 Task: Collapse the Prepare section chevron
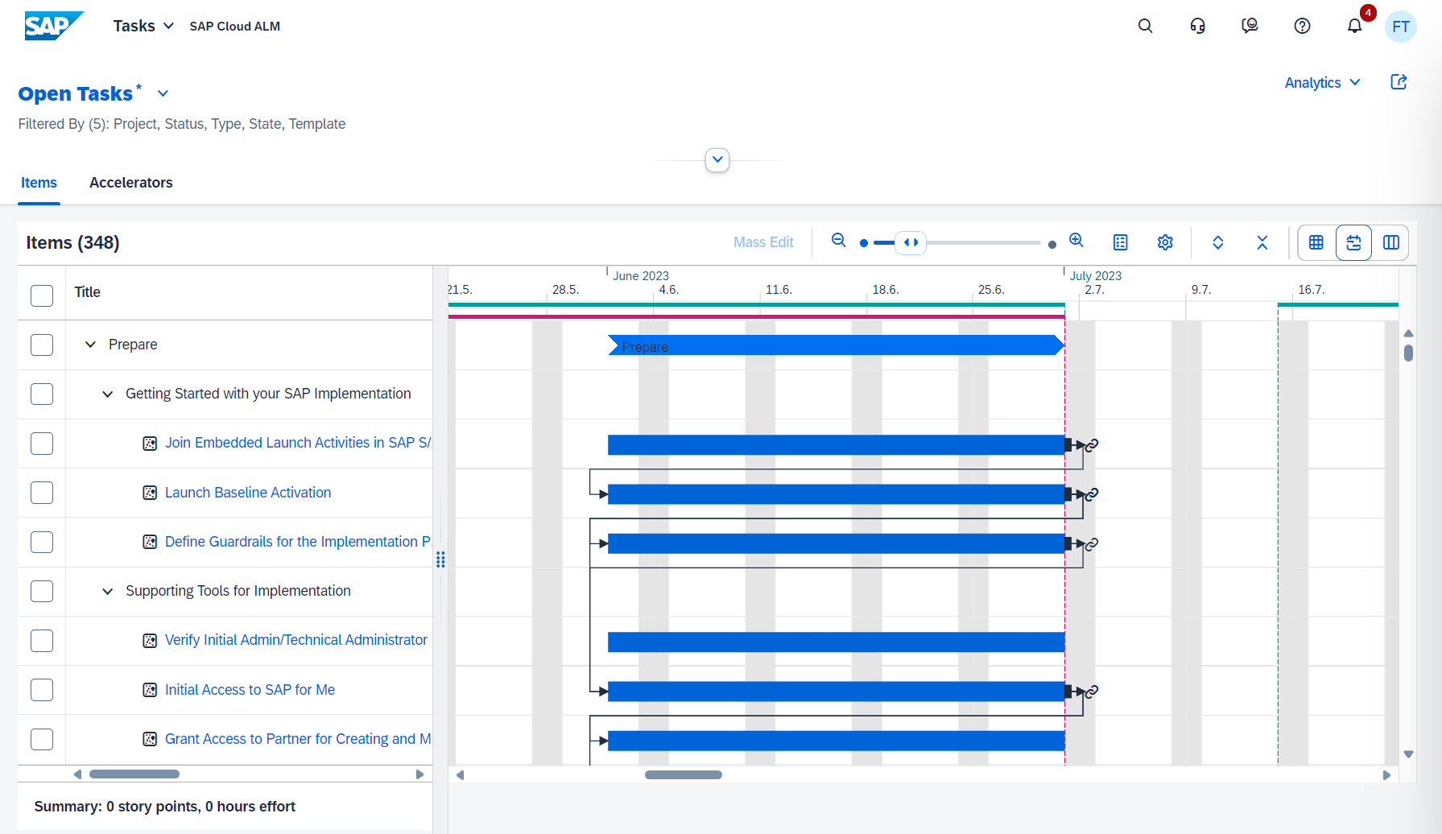pos(90,345)
